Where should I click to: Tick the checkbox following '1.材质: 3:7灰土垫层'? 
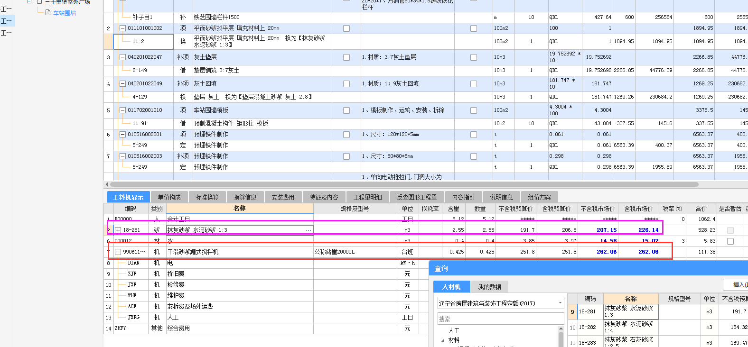(474, 57)
